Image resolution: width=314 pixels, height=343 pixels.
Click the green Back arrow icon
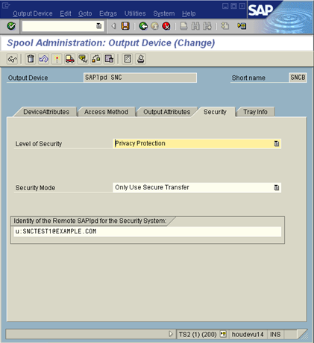coord(143,26)
